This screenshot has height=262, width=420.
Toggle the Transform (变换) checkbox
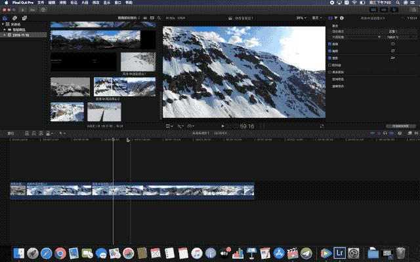[x=330, y=44]
